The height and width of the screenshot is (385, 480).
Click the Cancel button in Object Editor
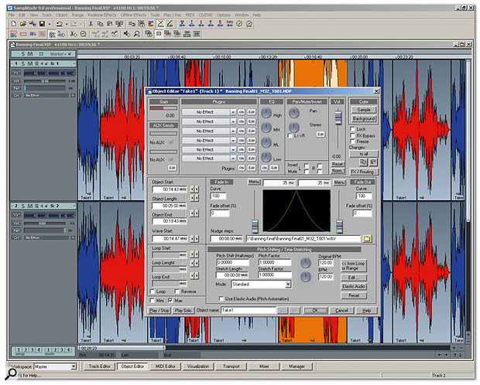[x=341, y=310]
